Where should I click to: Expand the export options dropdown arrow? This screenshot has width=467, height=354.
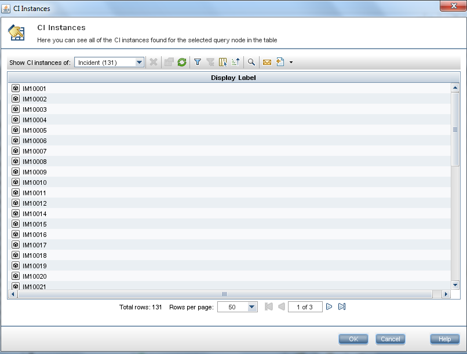pos(291,62)
